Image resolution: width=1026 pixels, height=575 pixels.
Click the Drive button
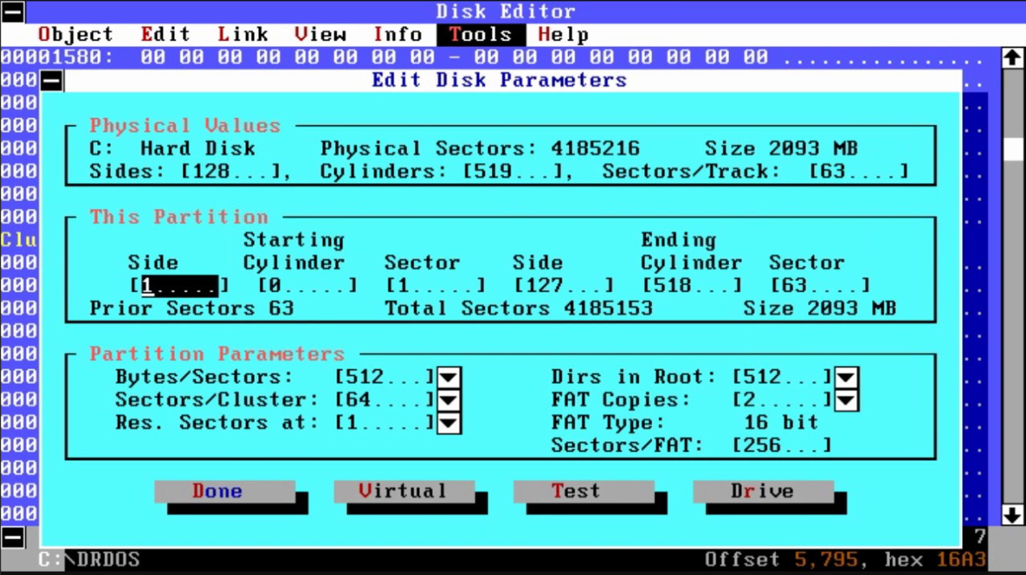pyautogui.click(x=763, y=492)
